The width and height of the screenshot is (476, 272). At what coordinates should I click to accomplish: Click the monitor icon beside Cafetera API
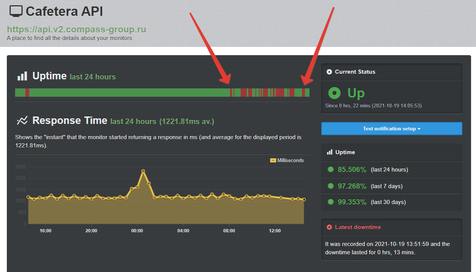[x=16, y=11]
